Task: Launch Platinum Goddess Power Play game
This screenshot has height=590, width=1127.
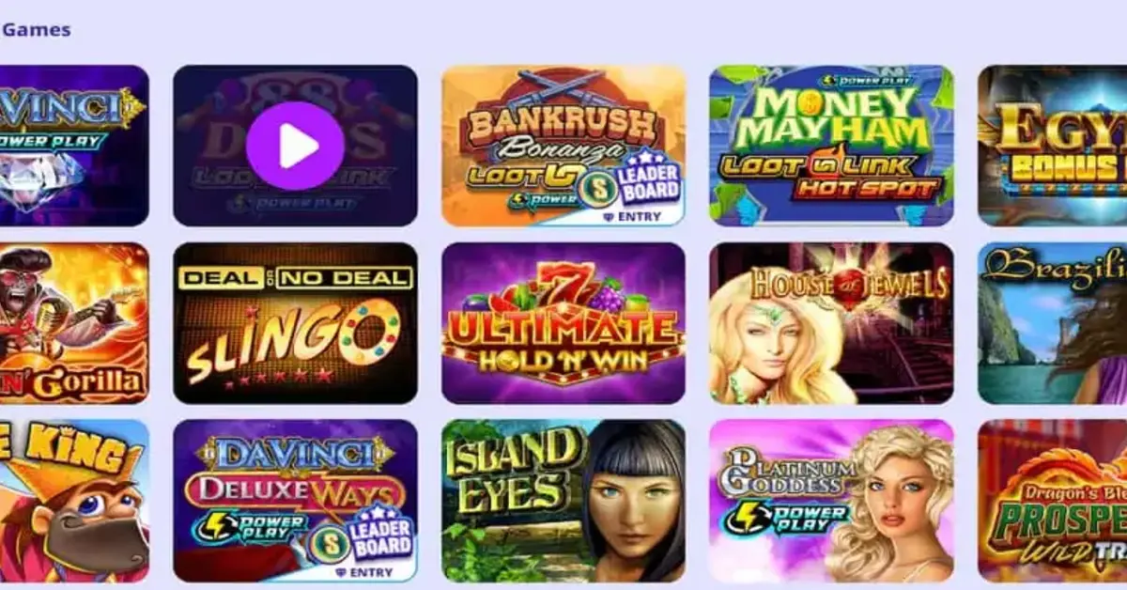Action: pyautogui.click(x=831, y=501)
